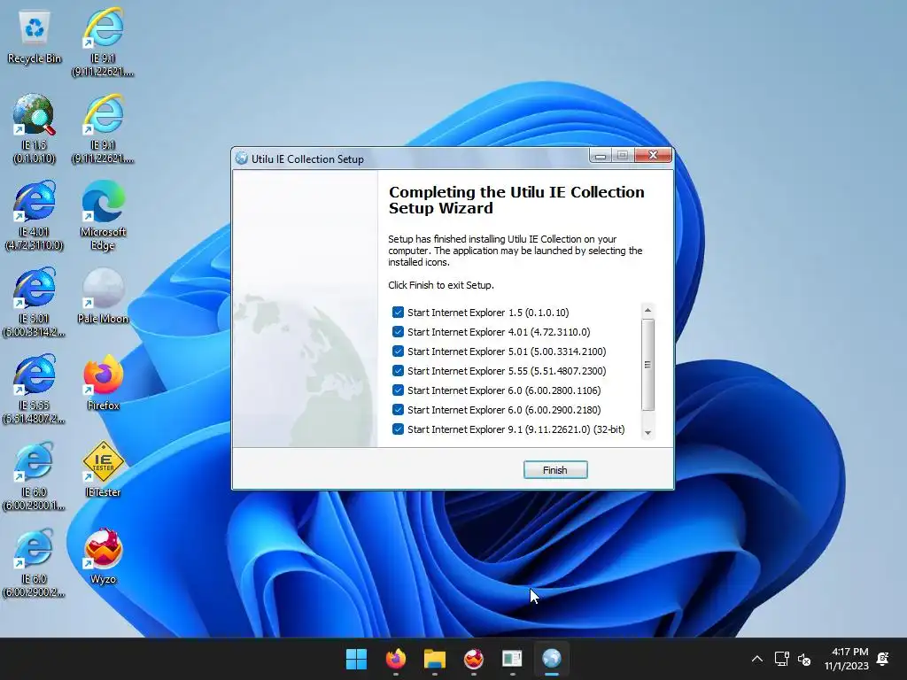Show hidden icons with the tray chevron
This screenshot has width=907, height=680.
click(756, 659)
